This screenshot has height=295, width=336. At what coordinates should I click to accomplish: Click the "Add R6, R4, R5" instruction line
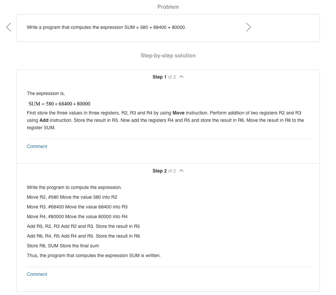83,236
